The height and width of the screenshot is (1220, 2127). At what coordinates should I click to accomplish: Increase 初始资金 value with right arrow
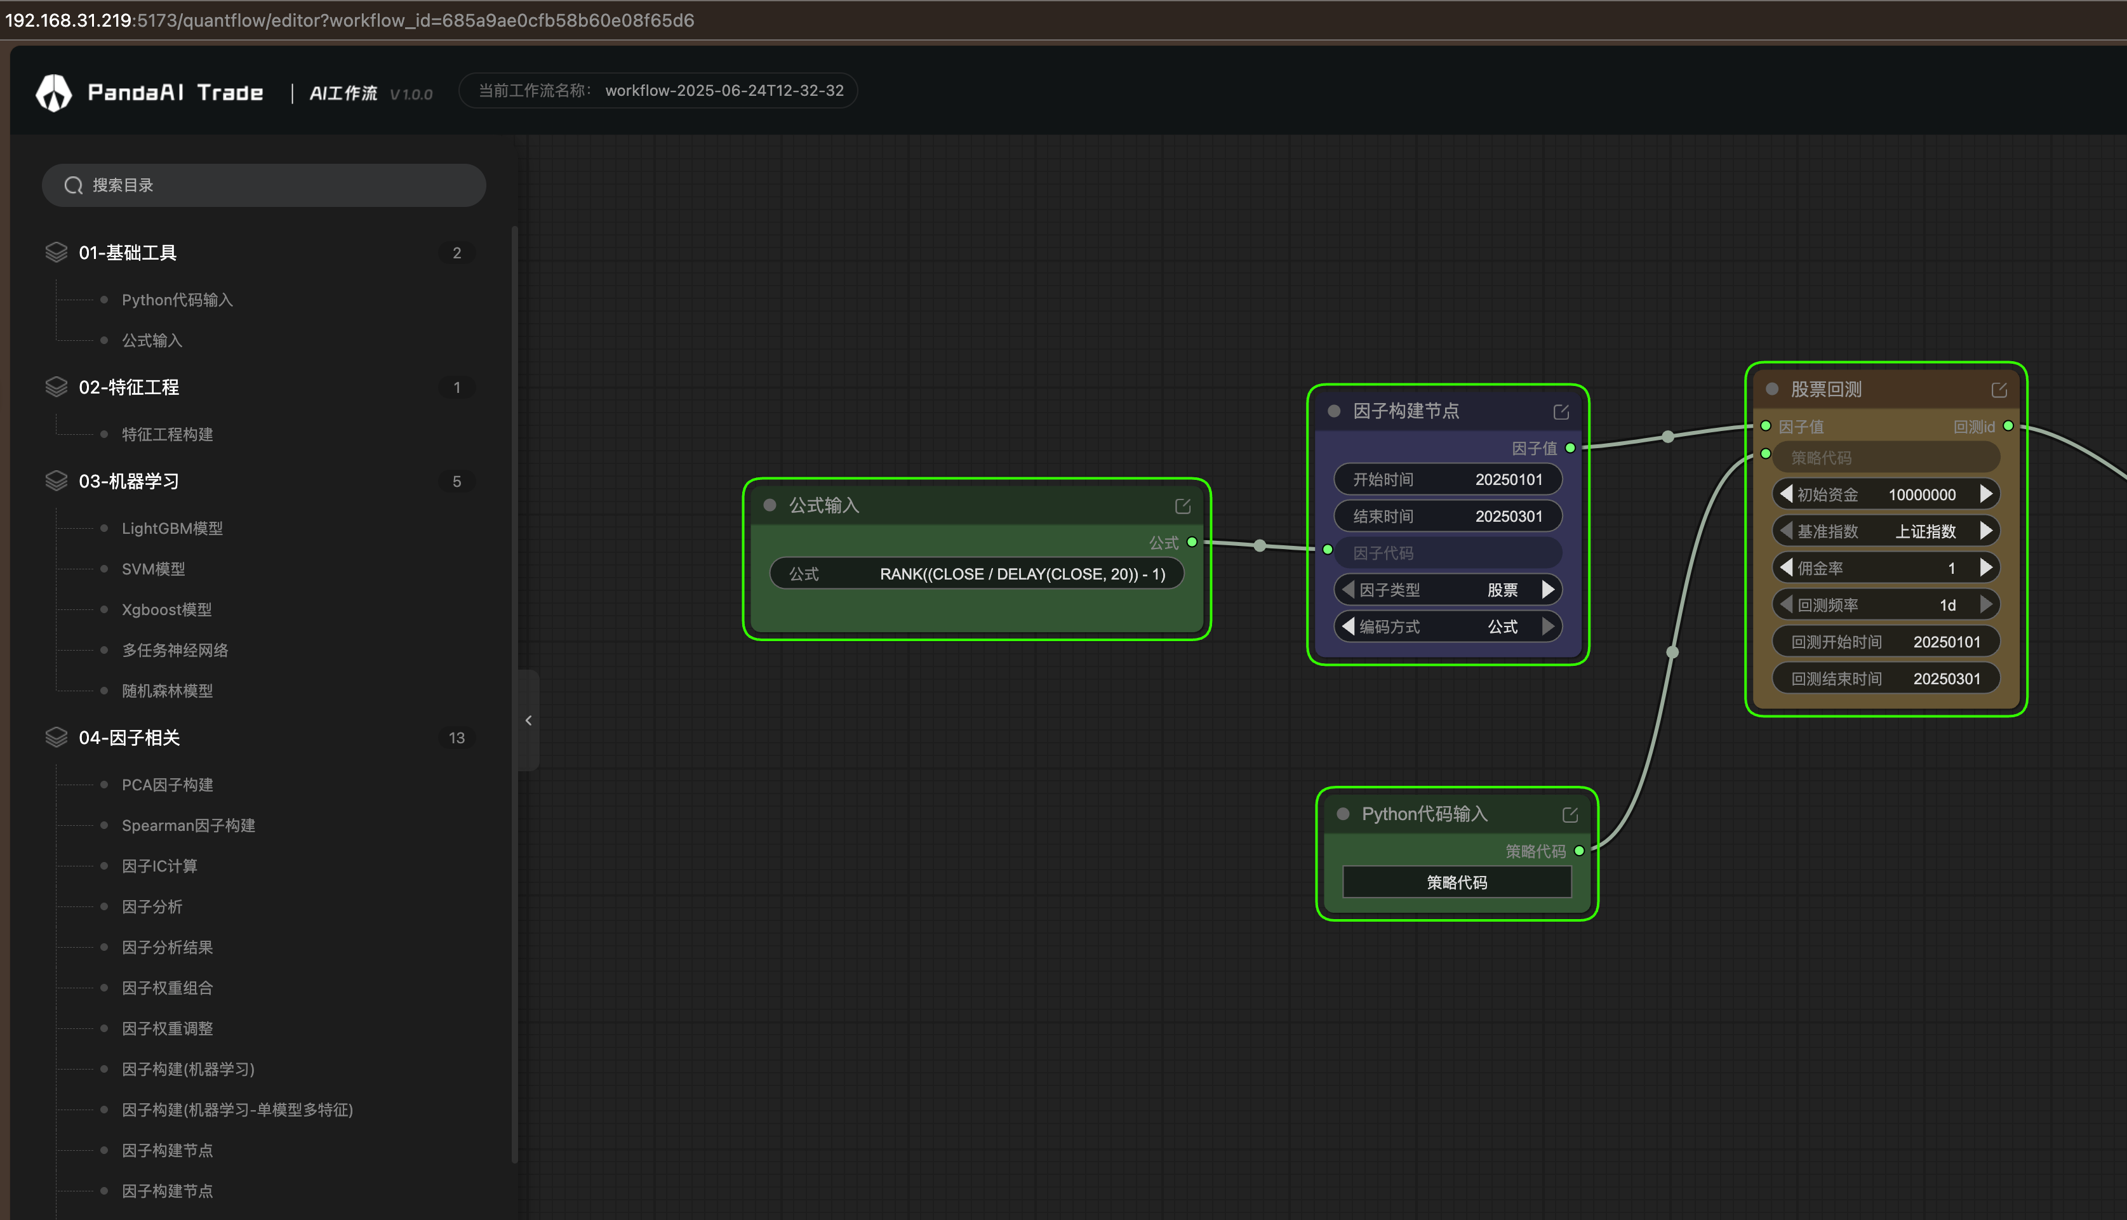[1985, 494]
